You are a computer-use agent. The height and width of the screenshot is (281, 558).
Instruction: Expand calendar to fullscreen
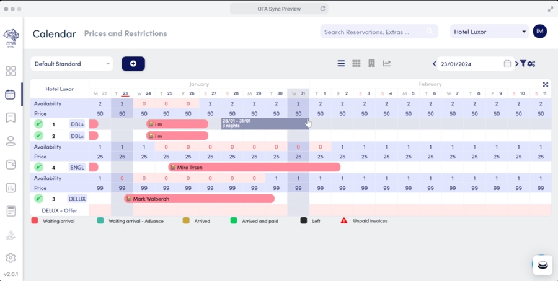click(546, 84)
